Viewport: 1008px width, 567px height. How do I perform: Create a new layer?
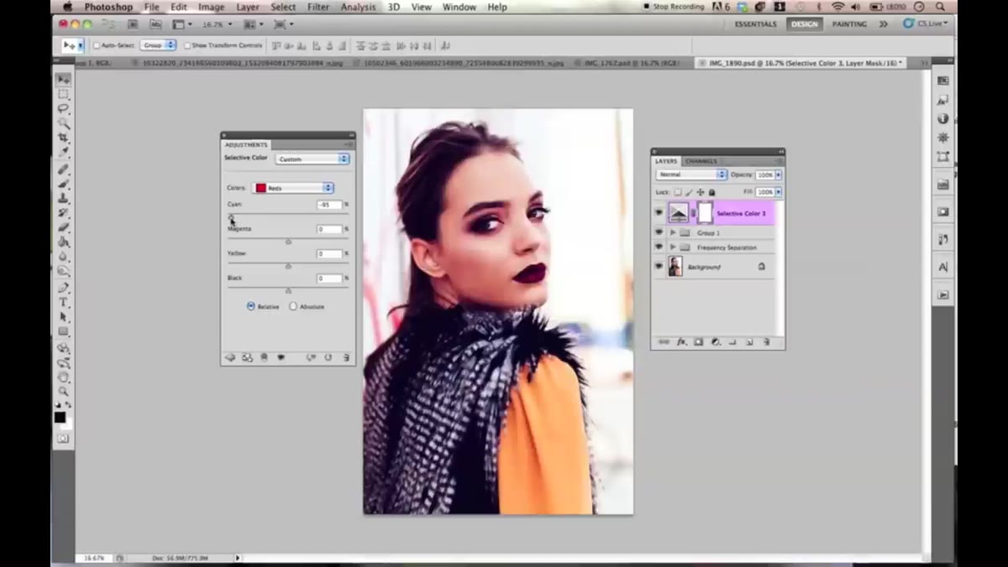(749, 342)
